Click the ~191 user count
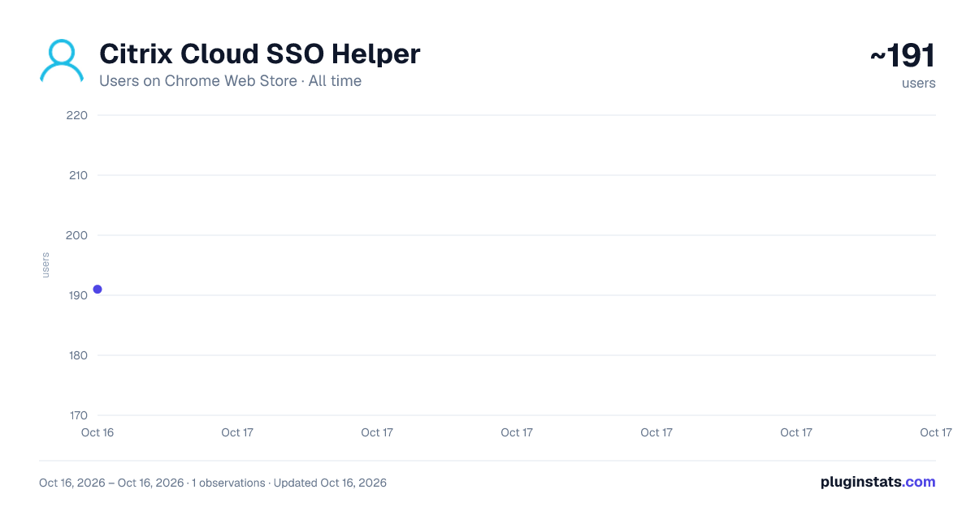Viewport: 975px width, 511px height. tap(903, 56)
